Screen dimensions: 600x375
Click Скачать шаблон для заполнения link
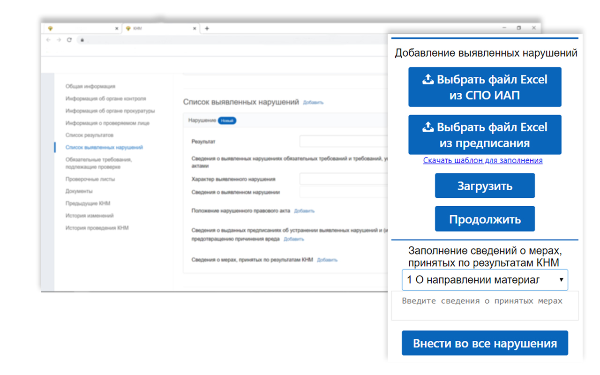pyautogui.click(x=483, y=160)
